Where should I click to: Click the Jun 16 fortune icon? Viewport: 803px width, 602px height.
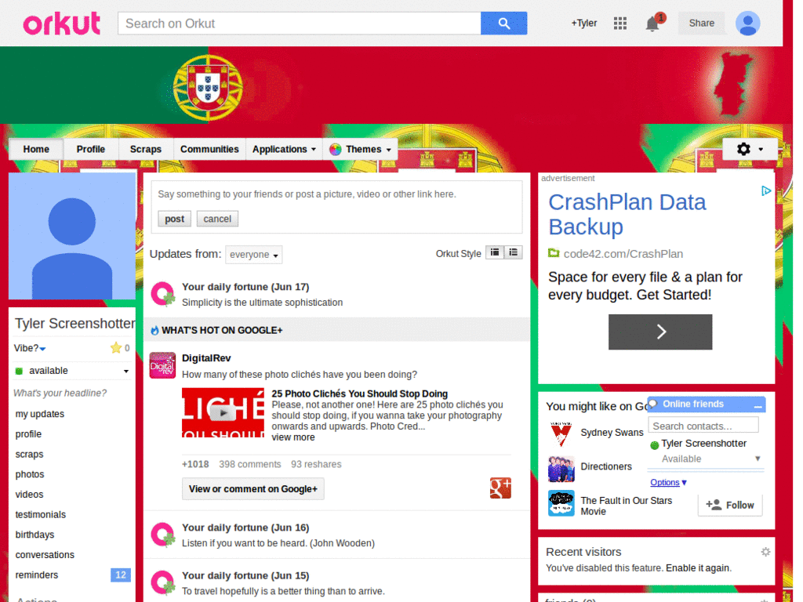[163, 535]
